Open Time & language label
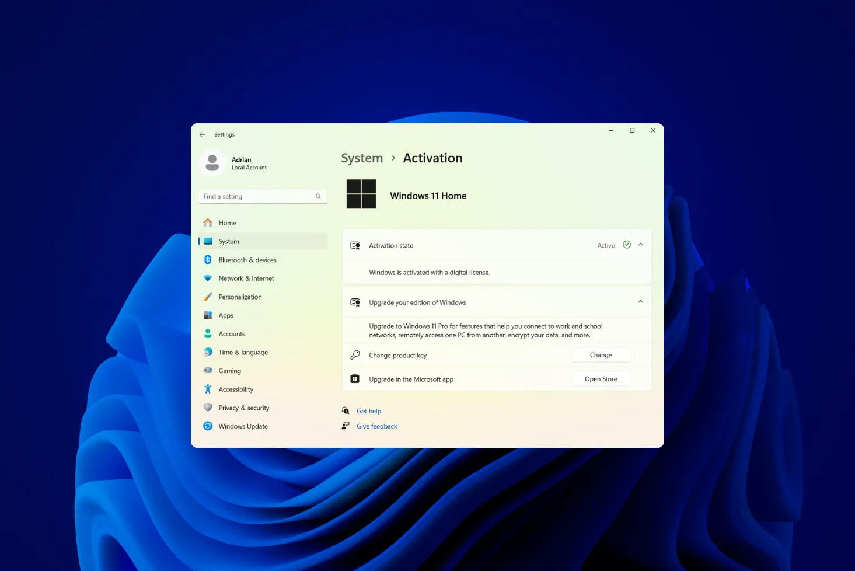Image resolution: width=855 pixels, height=571 pixels. (x=243, y=353)
